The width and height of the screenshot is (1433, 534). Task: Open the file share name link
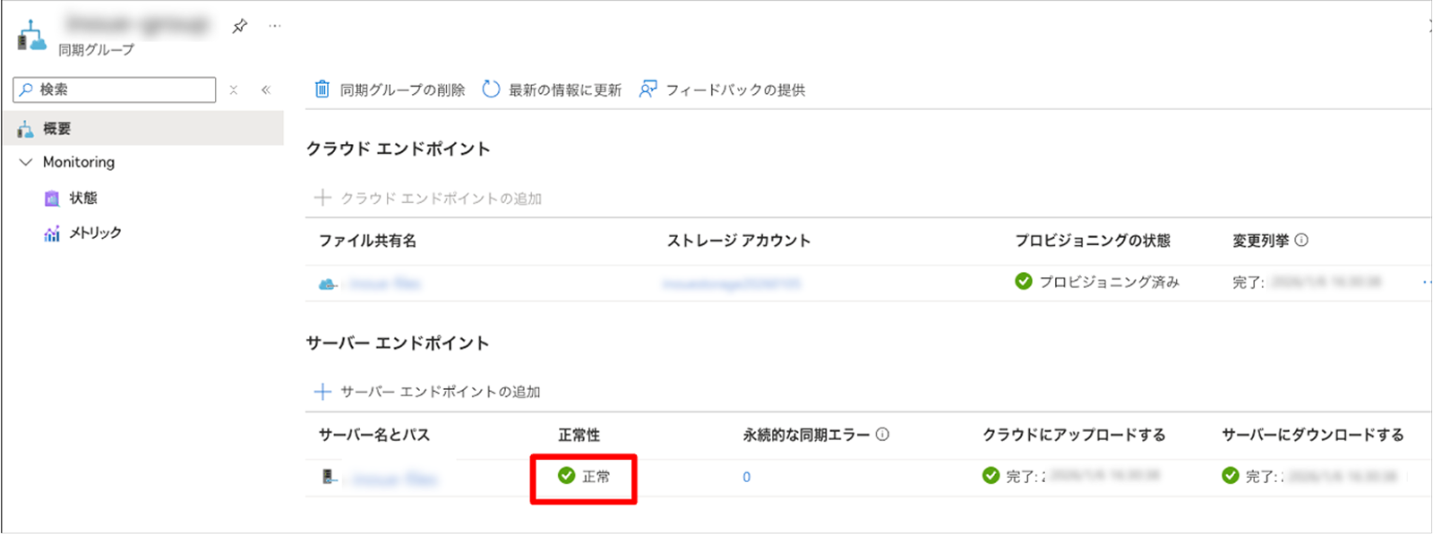click(384, 284)
